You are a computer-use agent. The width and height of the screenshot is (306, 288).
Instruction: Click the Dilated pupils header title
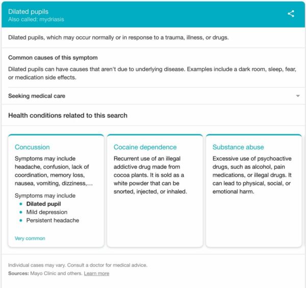[29, 11]
